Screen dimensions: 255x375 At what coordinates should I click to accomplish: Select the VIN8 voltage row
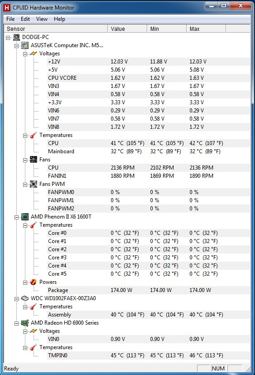(149, 127)
